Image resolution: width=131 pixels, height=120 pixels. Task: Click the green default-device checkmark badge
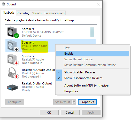pyautogui.click(x=16, y=36)
